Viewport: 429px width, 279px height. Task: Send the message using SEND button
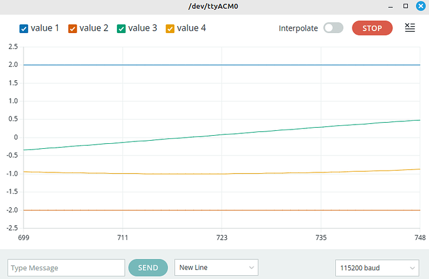click(148, 268)
